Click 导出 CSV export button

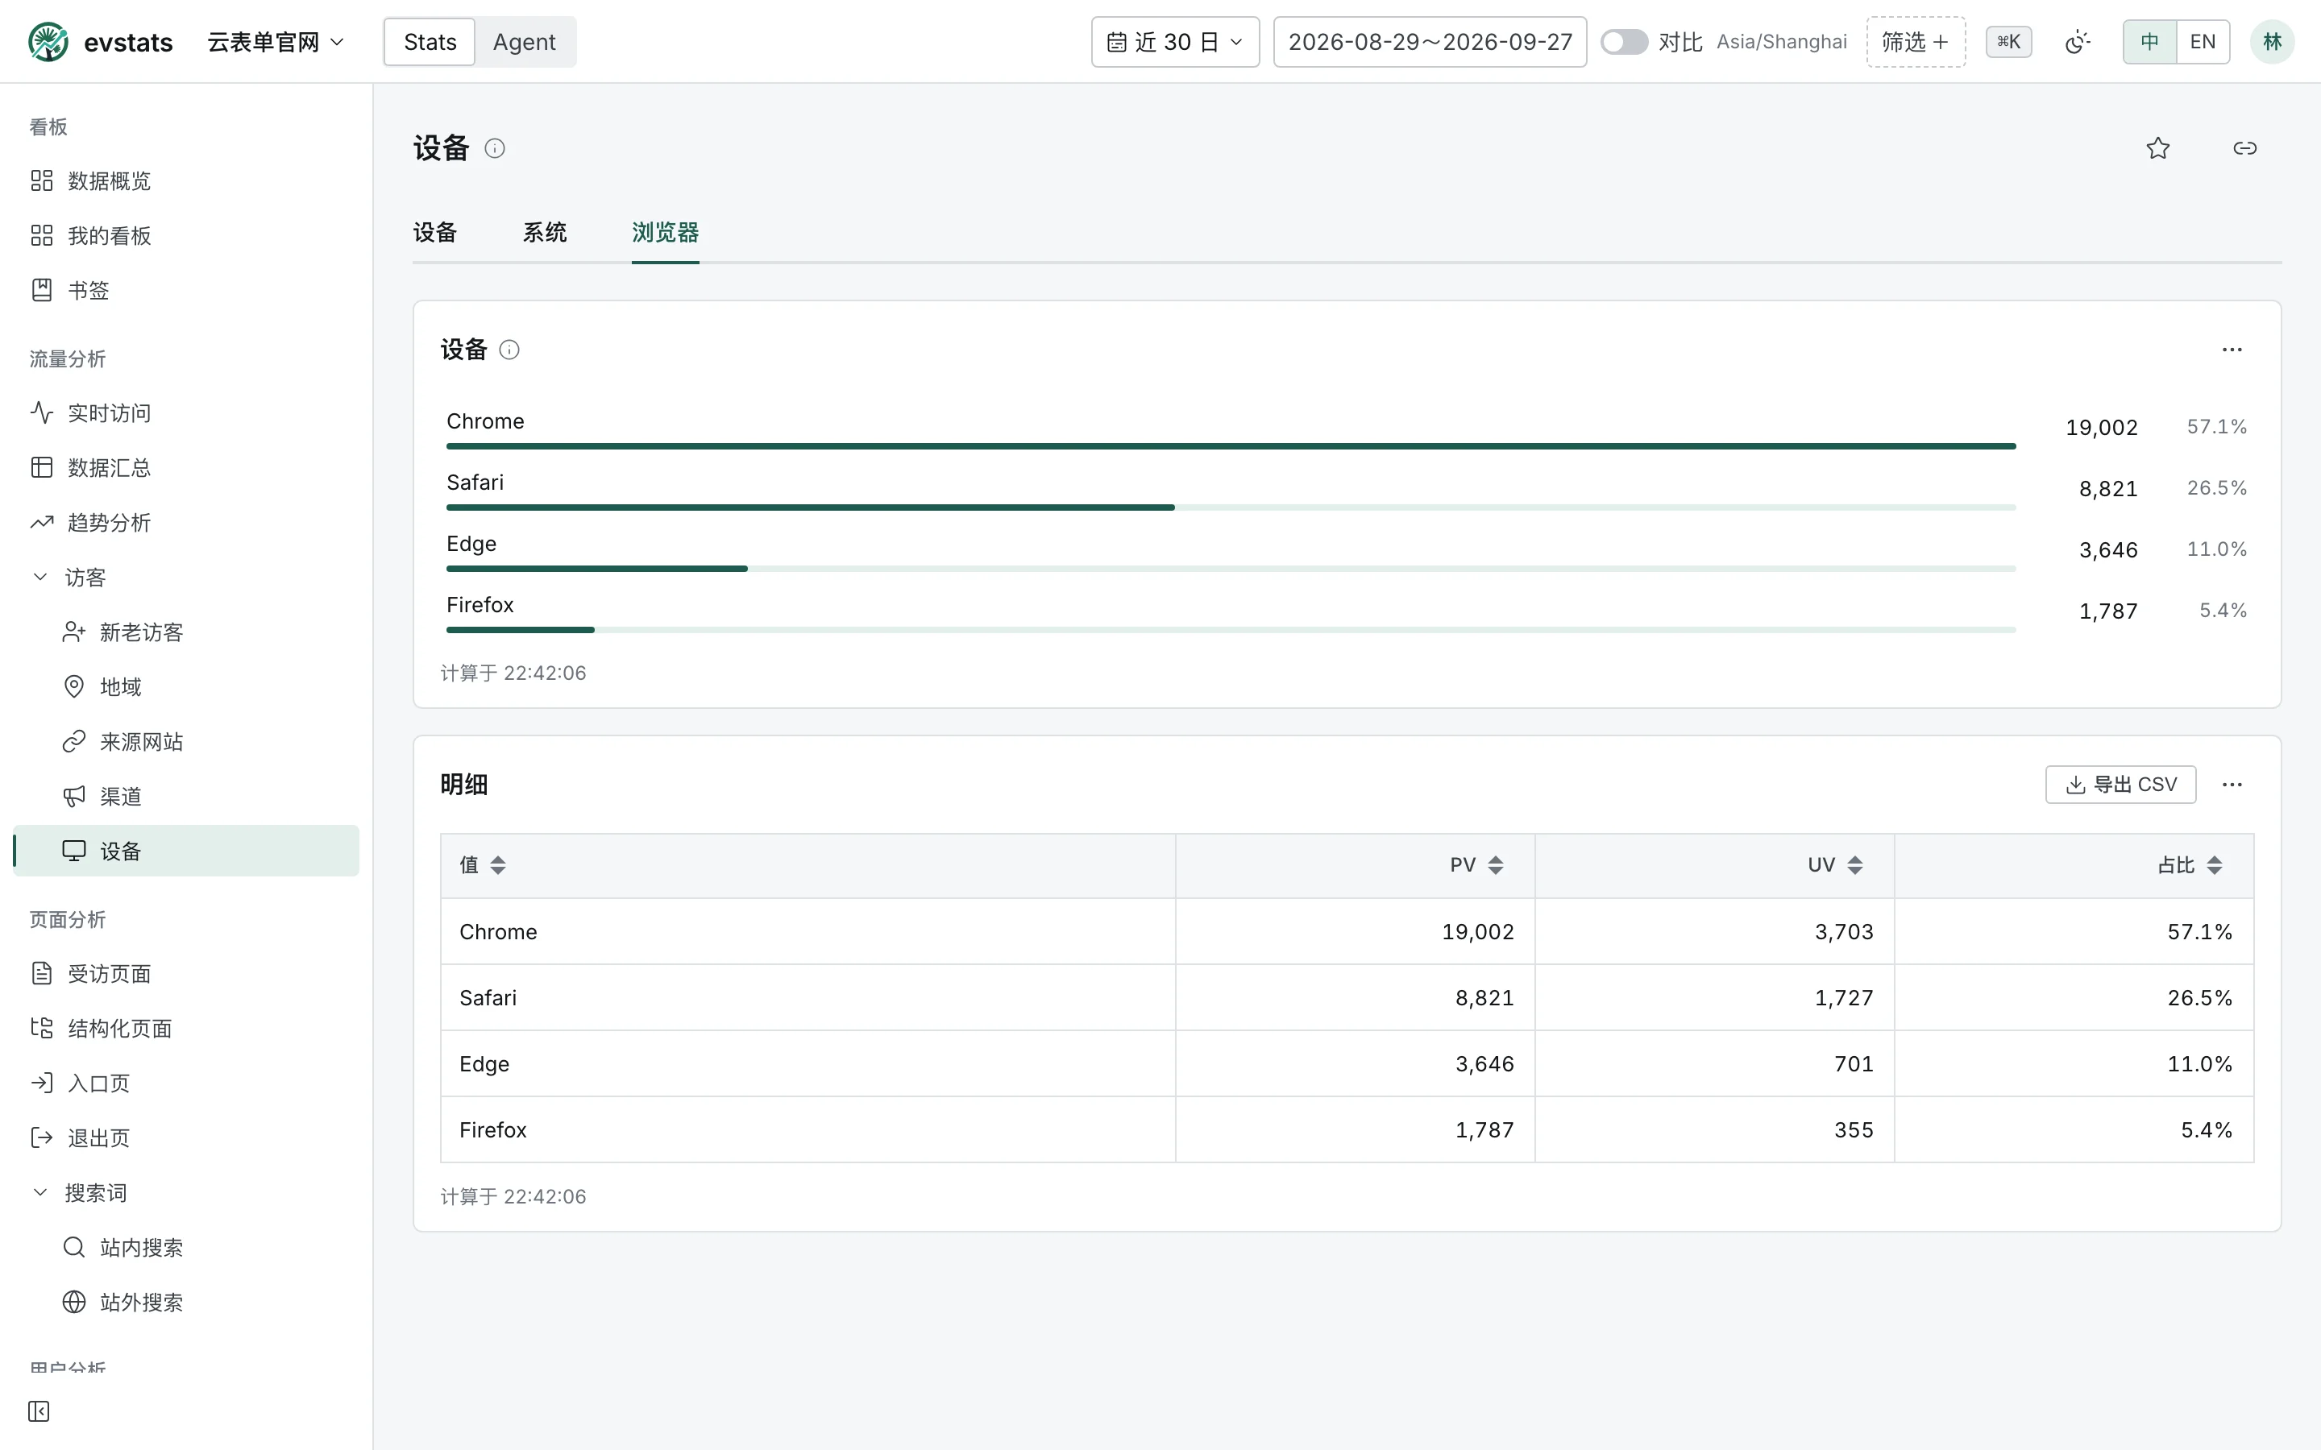click(x=2120, y=785)
